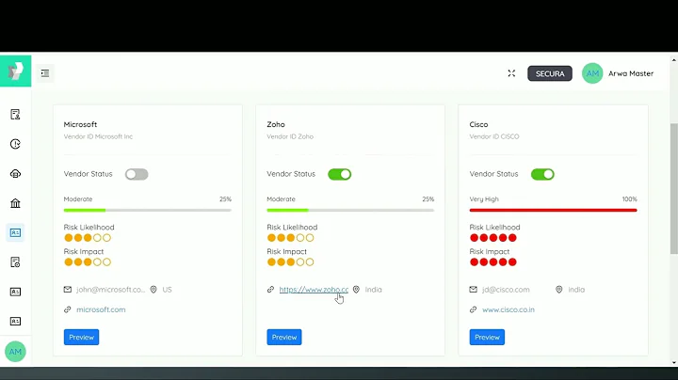
Task: Open the SECURA button
Action: [x=550, y=73]
